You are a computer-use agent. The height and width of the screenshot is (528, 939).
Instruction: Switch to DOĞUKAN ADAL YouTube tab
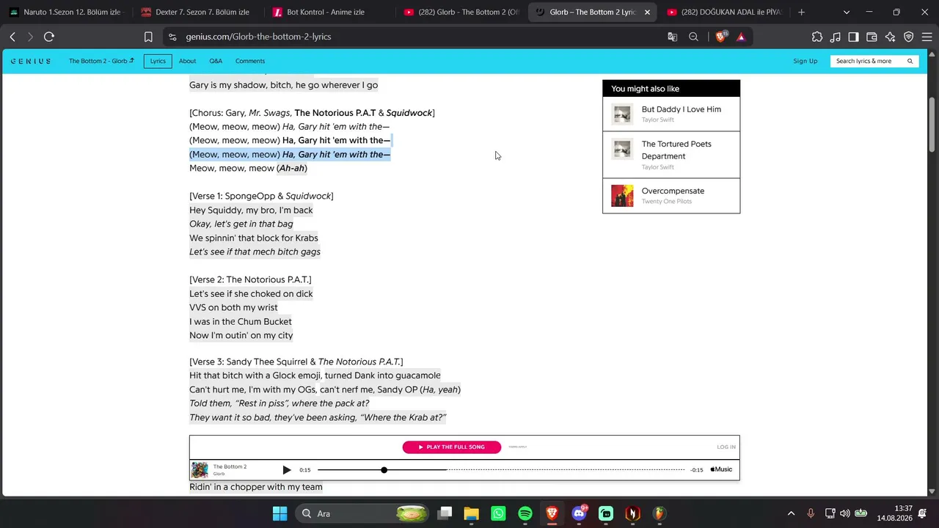(723, 12)
